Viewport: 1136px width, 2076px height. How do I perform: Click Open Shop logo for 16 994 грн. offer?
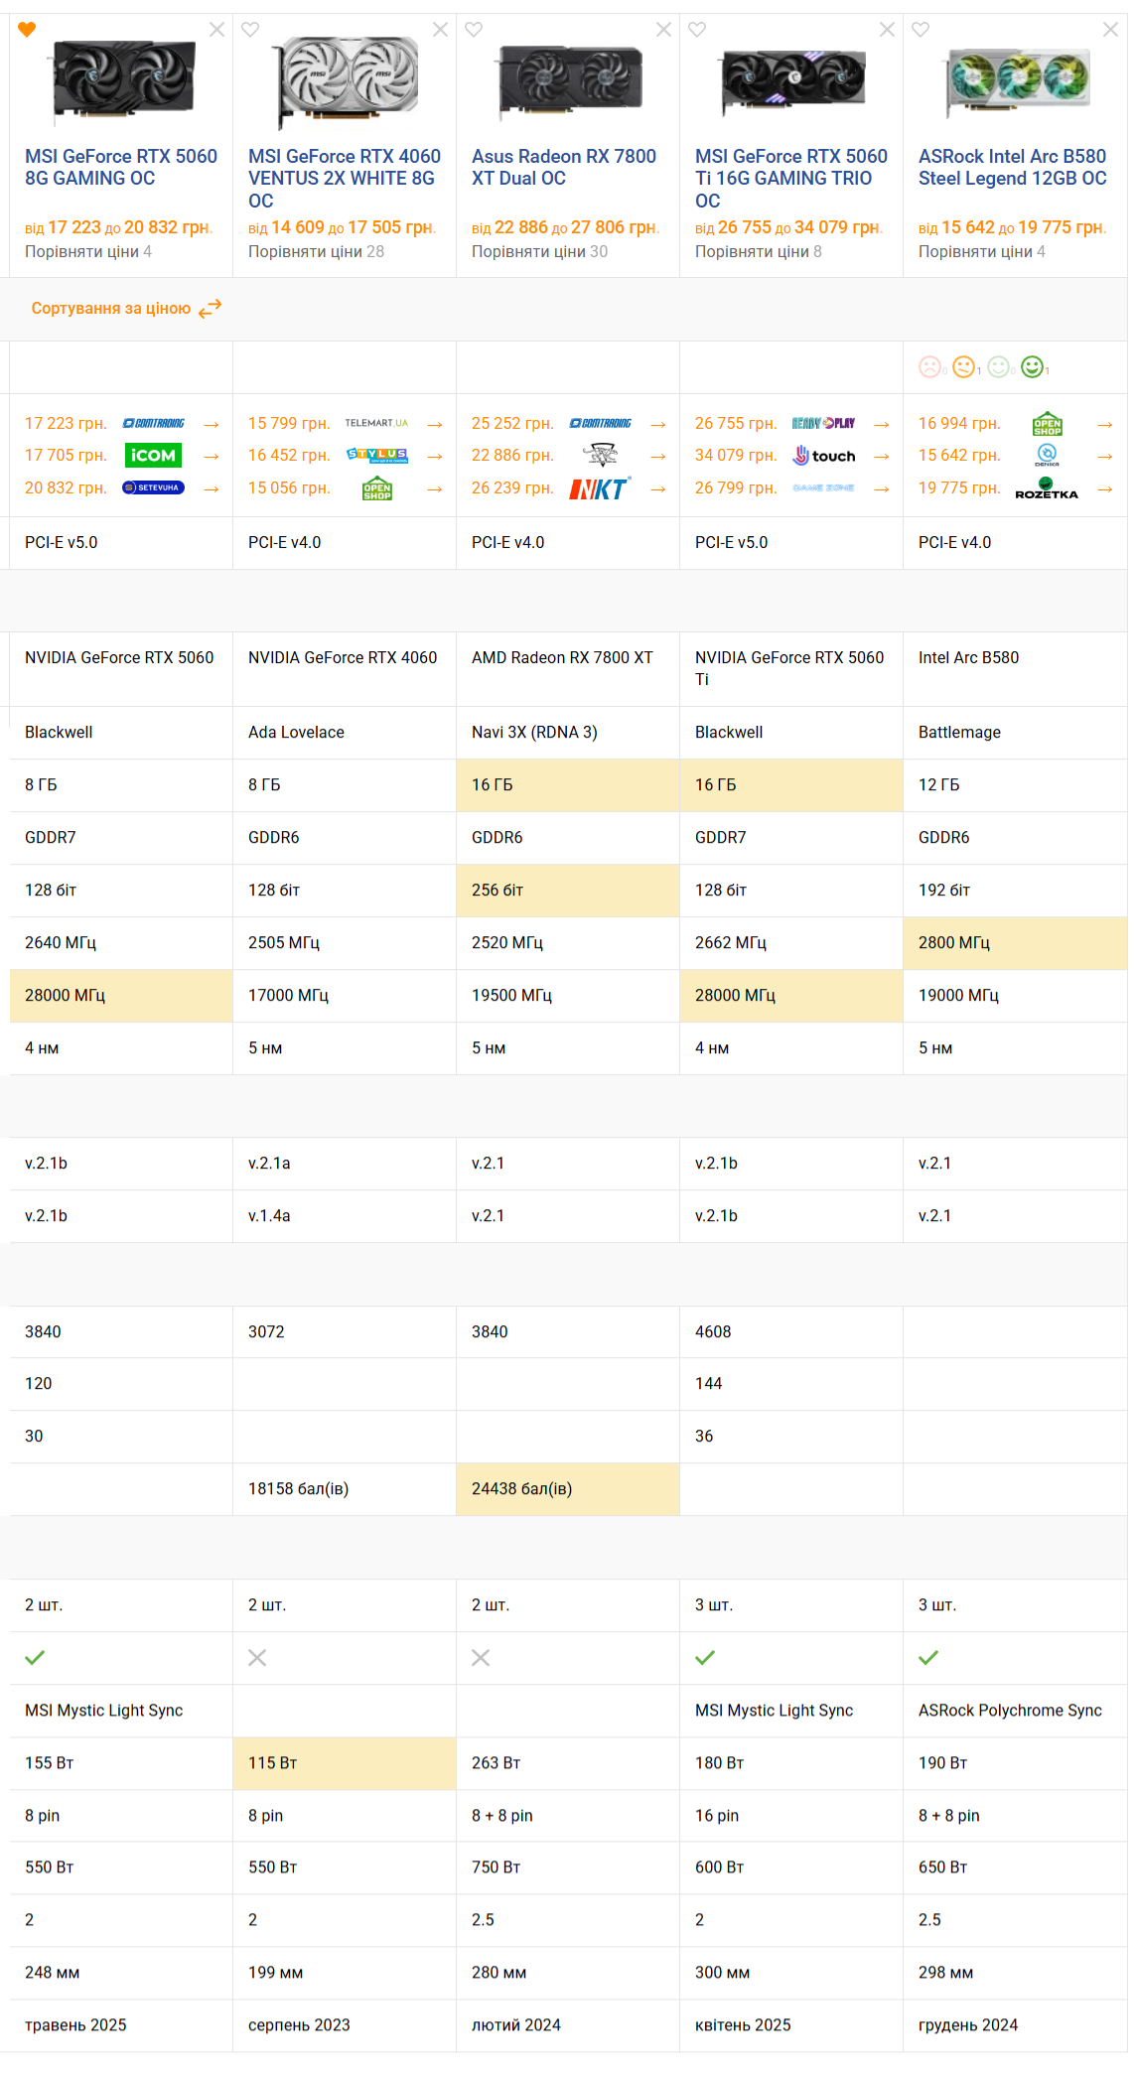1048,424
